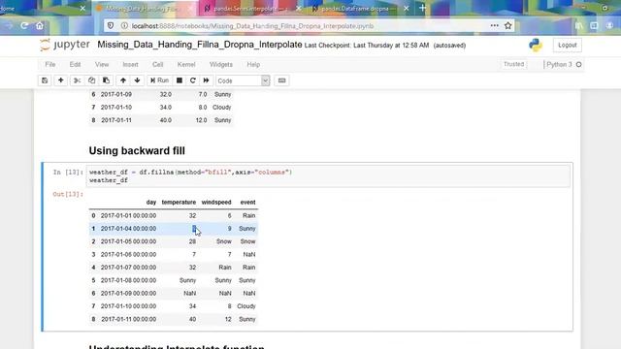Click the event column header
Image resolution: width=621 pixels, height=349 pixels.
point(247,203)
